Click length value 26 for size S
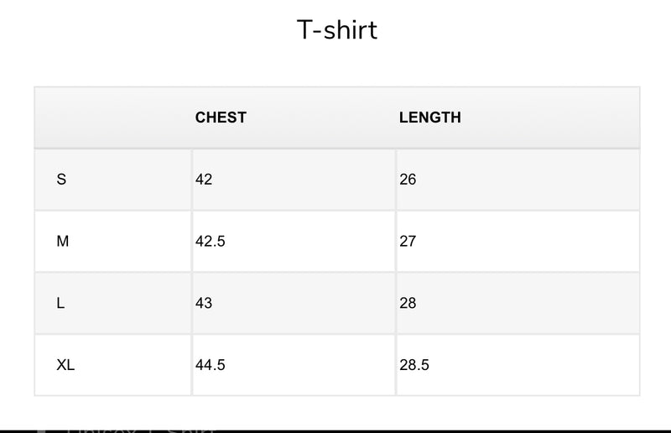Image resolution: width=671 pixels, height=433 pixels. point(408,180)
